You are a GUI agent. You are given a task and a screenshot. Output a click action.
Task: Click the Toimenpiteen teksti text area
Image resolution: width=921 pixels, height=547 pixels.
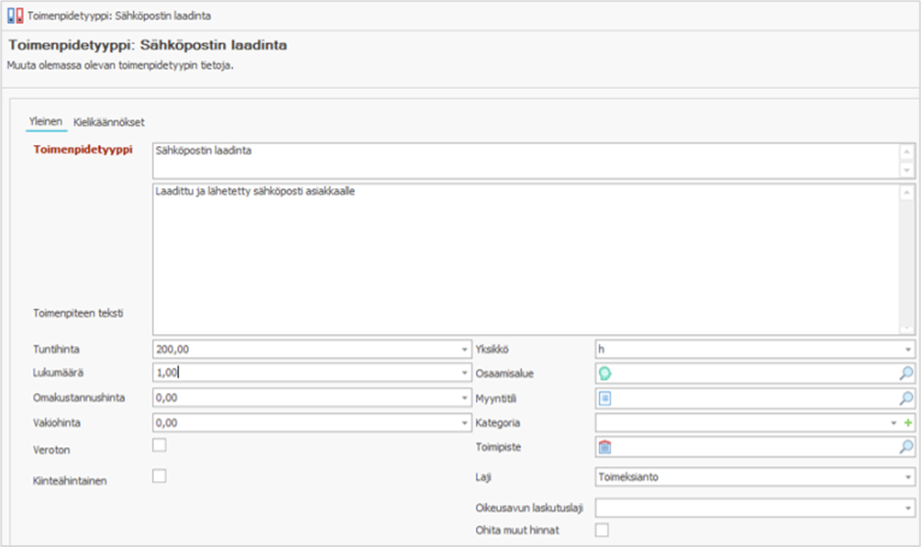[523, 257]
